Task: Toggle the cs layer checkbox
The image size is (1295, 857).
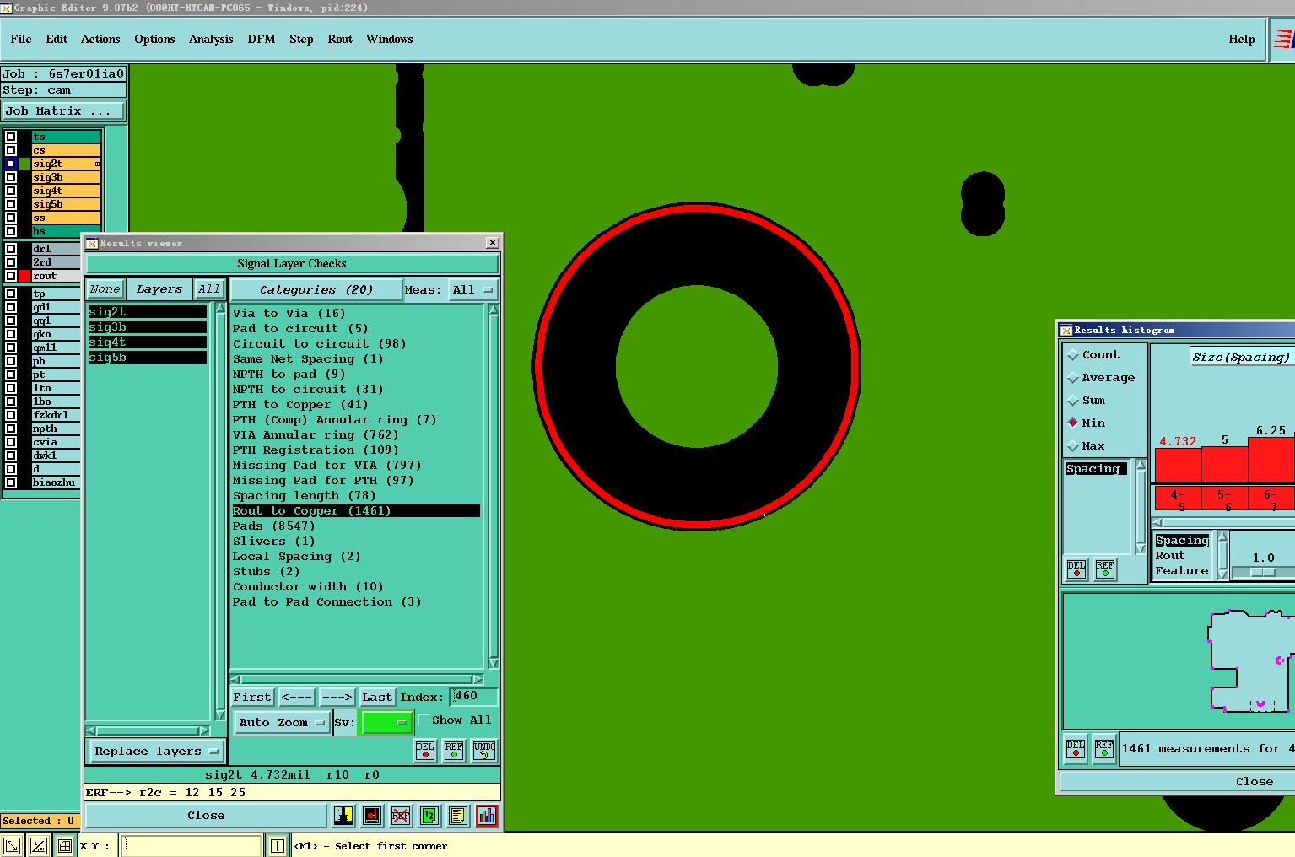Action: pos(11,150)
